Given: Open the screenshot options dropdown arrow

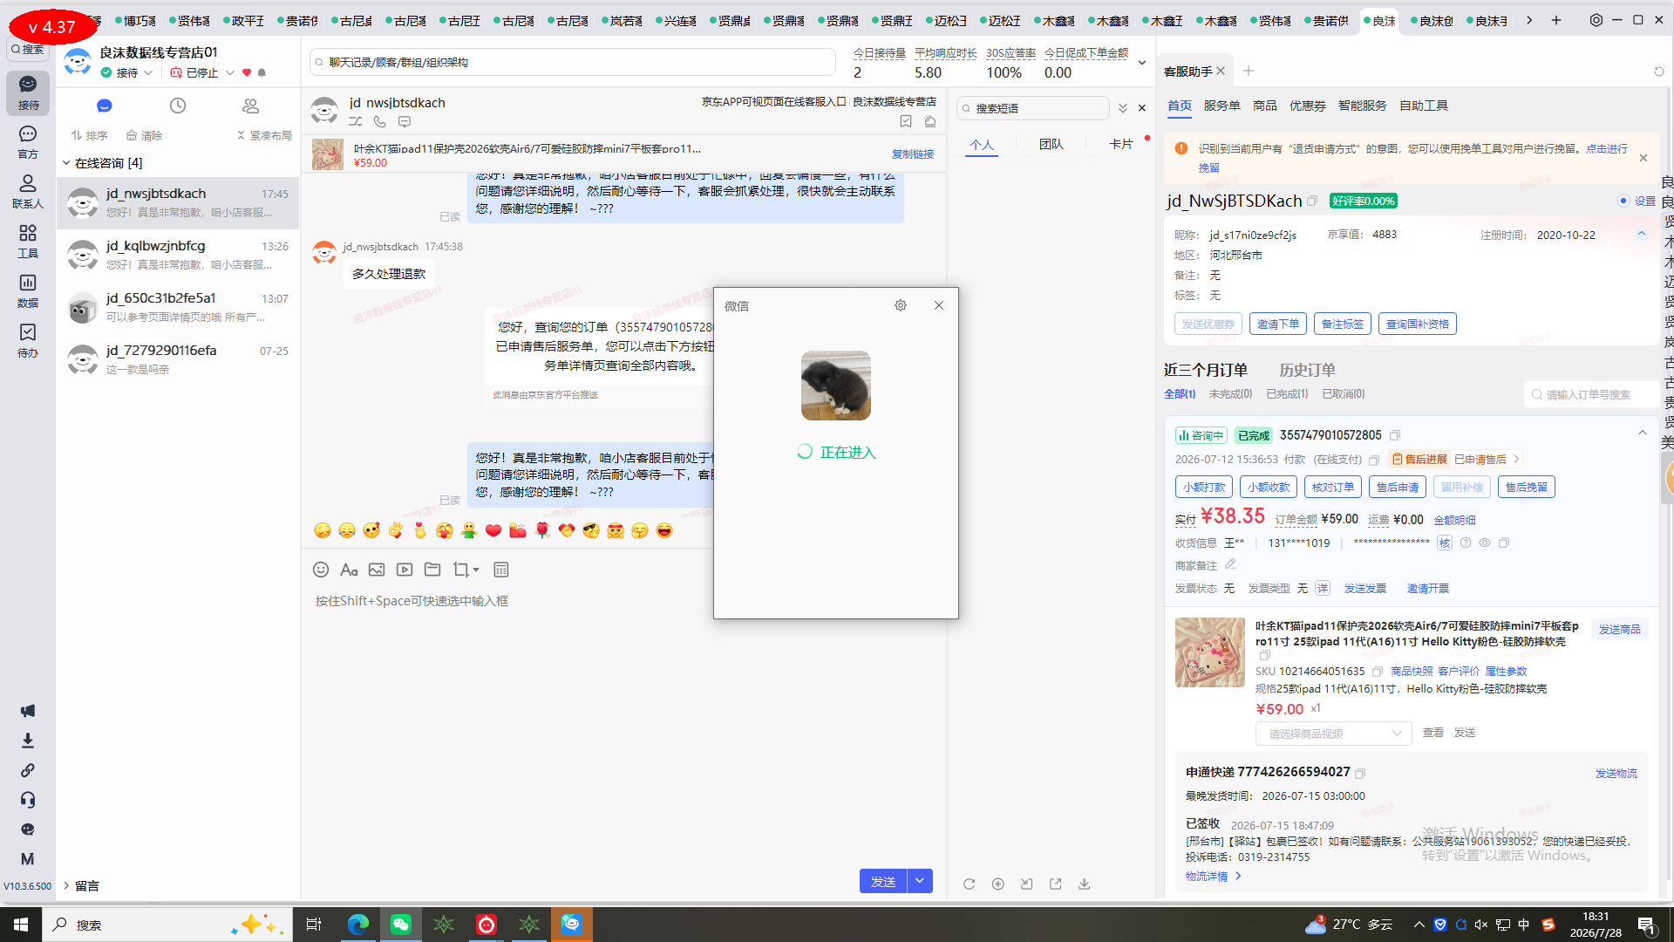Looking at the screenshot, I should pyautogui.click(x=476, y=570).
